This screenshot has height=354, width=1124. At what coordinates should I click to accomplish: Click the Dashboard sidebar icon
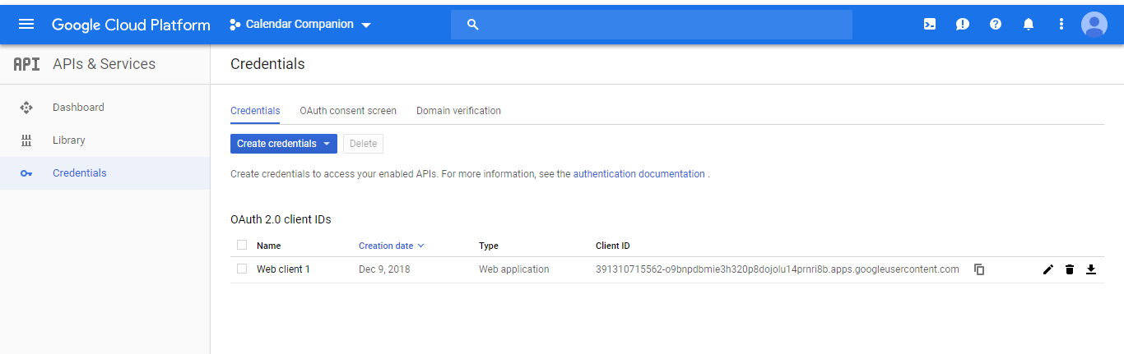(26, 108)
